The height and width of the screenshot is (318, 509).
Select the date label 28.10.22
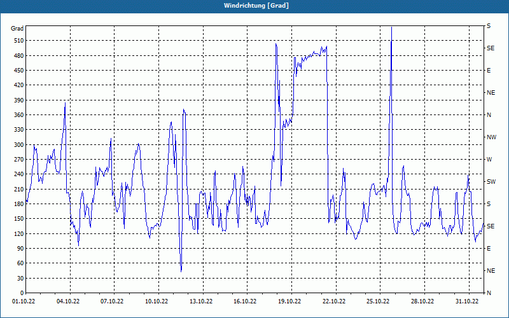point(422,301)
